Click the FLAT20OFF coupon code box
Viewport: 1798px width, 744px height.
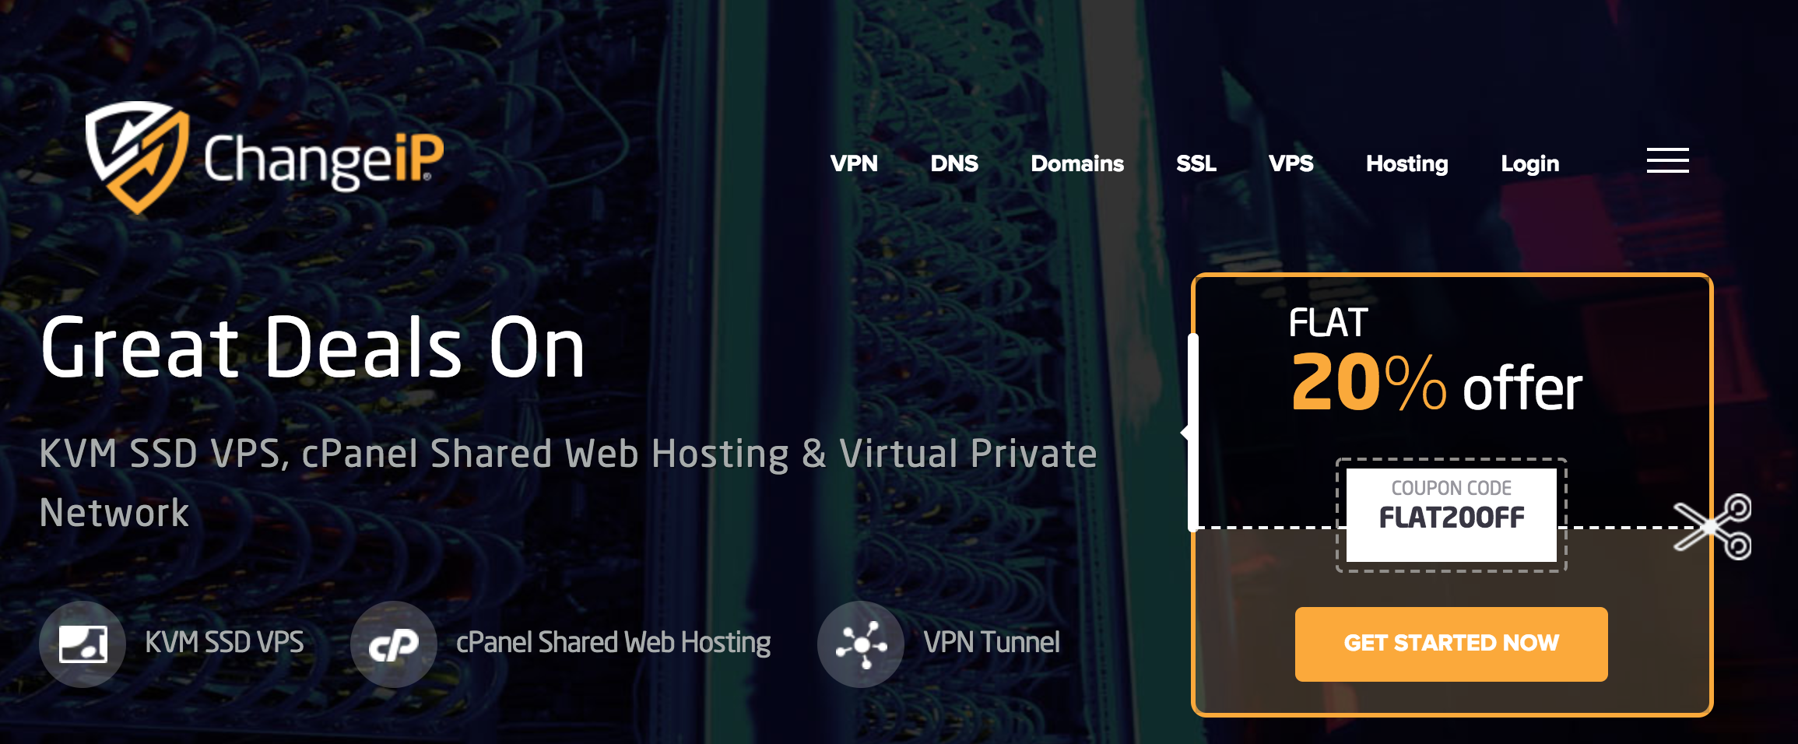(x=1452, y=515)
